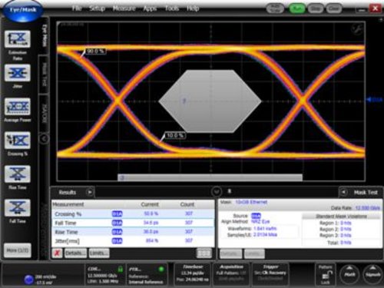Cycle to more measurements with More (1/3)

coord(18,250)
